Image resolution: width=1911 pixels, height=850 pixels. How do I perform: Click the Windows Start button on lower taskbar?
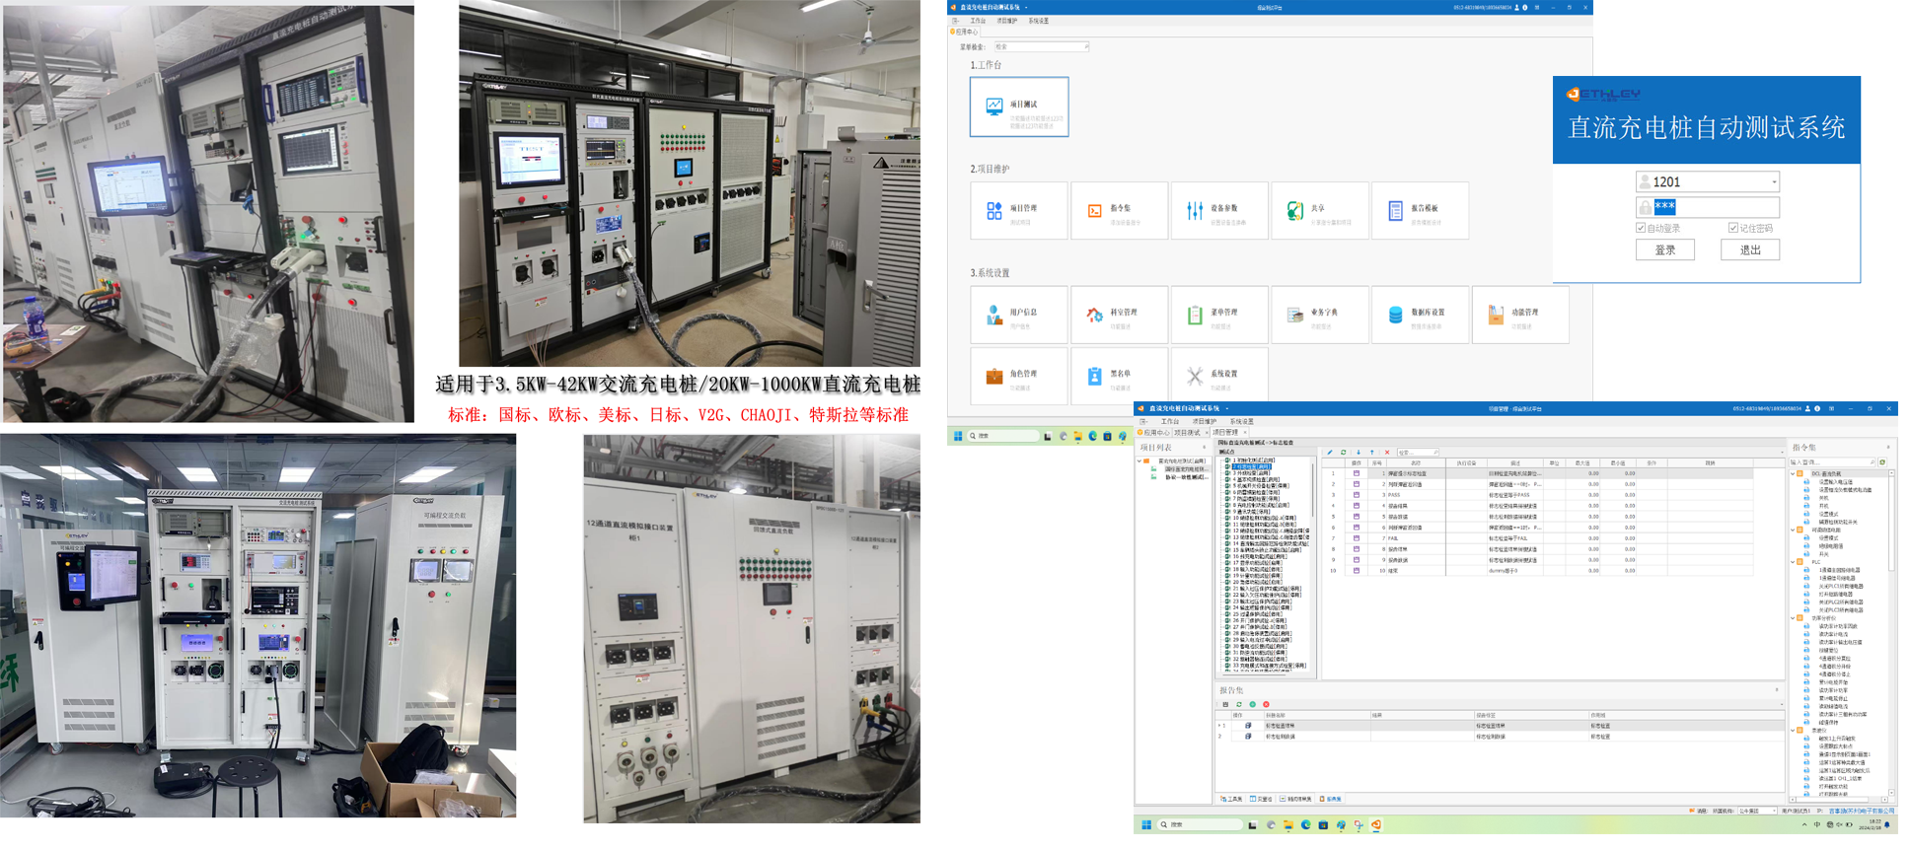pyautogui.click(x=1146, y=825)
